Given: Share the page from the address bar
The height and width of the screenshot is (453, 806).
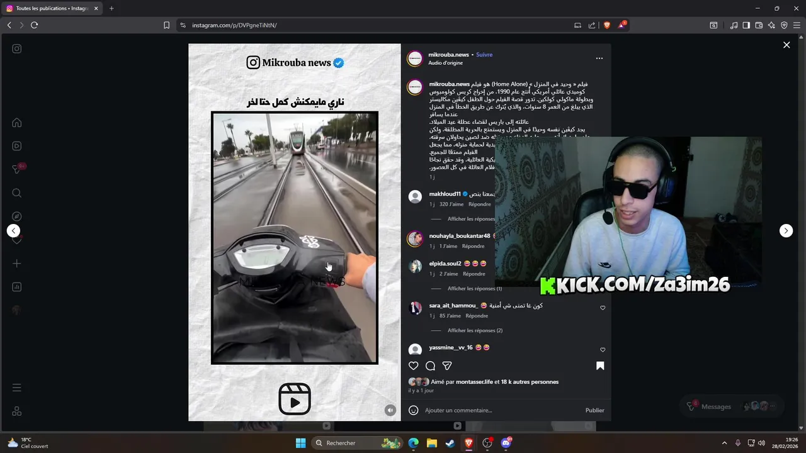Looking at the screenshot, I should click(592, 25).
